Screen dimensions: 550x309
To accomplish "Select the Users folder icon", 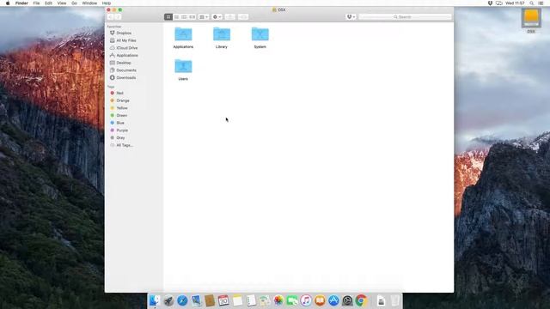I will pos(183,66).
